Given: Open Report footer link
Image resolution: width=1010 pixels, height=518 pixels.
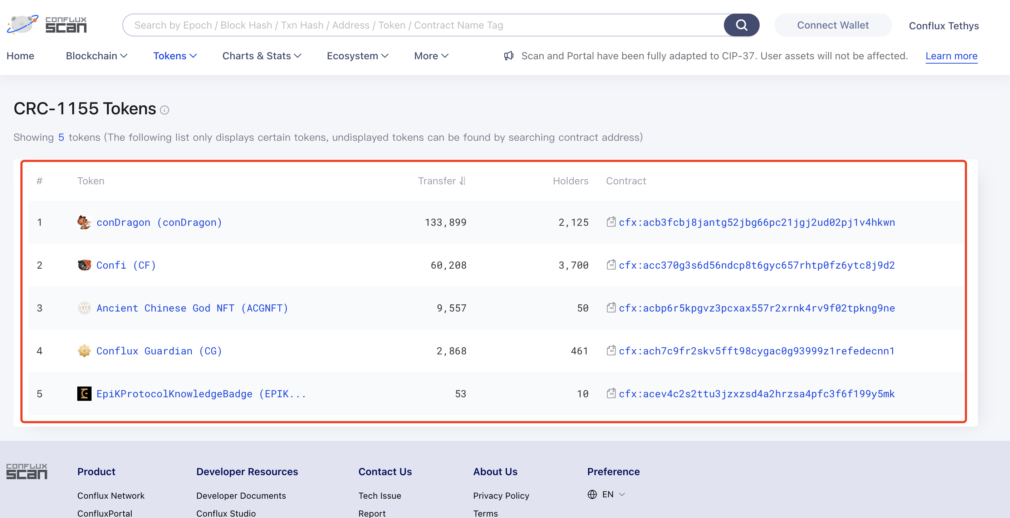Looking at the screenshot, I should click(x=372, y=513).
